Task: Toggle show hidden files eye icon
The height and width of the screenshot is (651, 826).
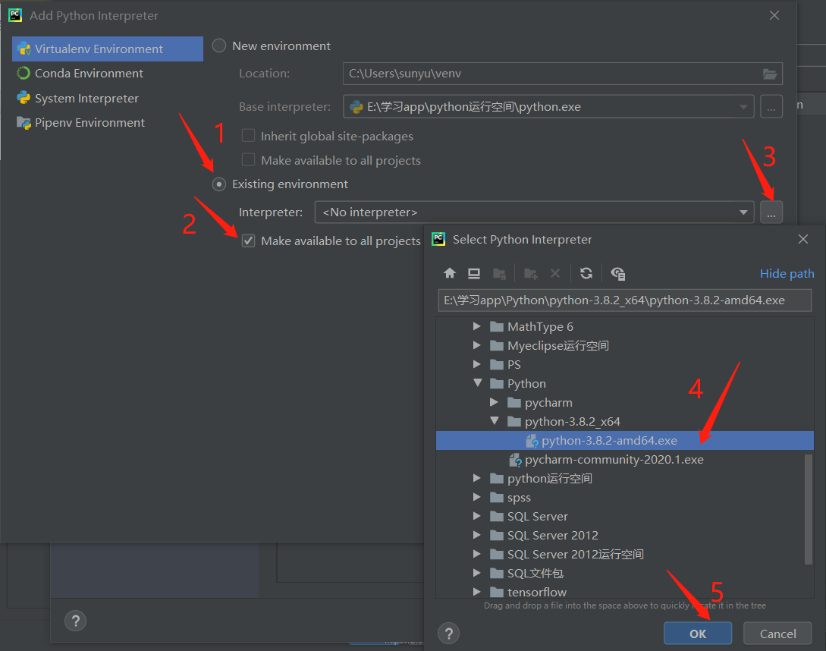Action: pyautogui.click(x=617, y=273)
